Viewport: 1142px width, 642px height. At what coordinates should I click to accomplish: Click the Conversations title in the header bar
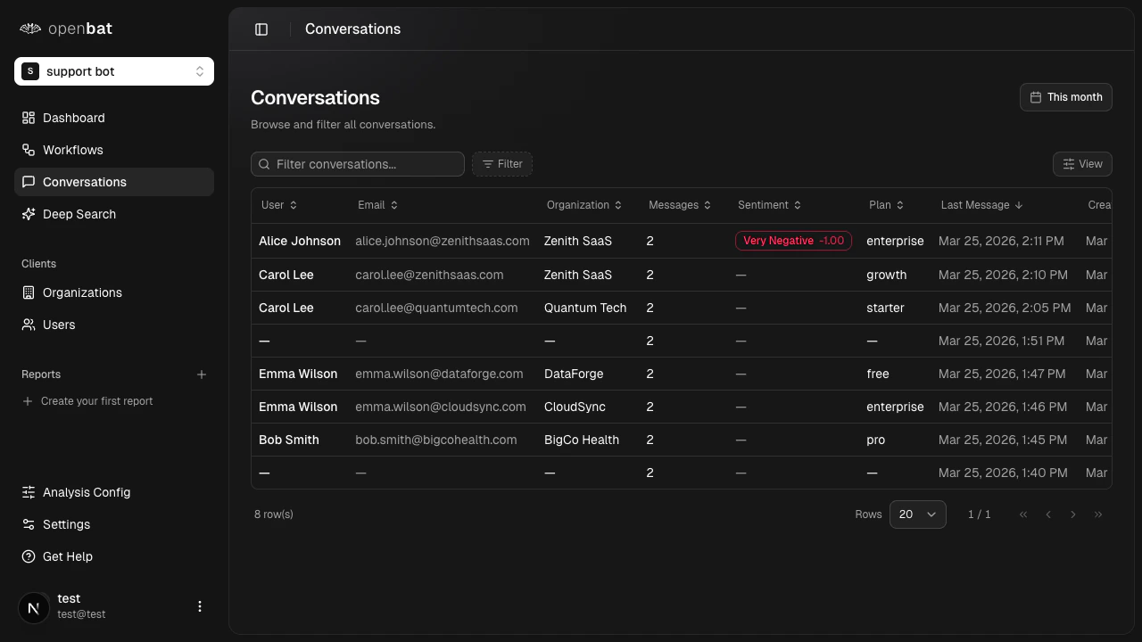pyautogui.click(x=352, y=29)
